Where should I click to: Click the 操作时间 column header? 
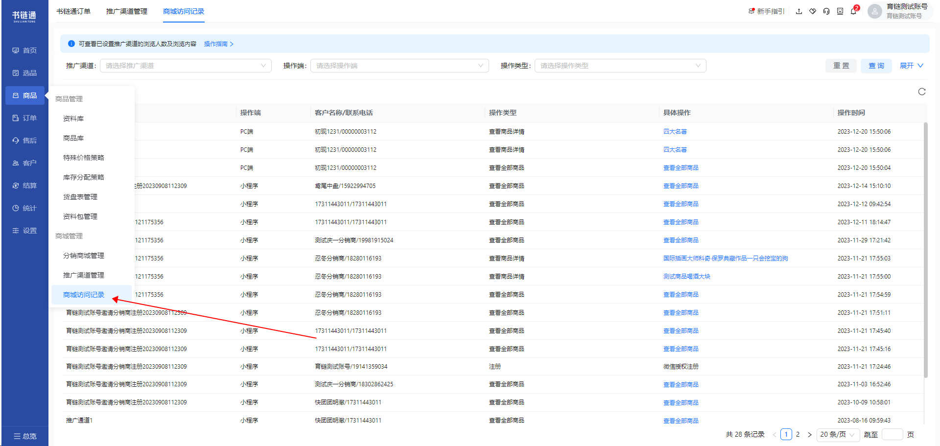(851, 113)
